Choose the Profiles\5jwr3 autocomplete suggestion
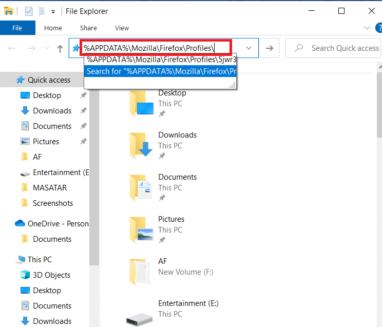This screenshot has height=327, width=382. [160, 60]
